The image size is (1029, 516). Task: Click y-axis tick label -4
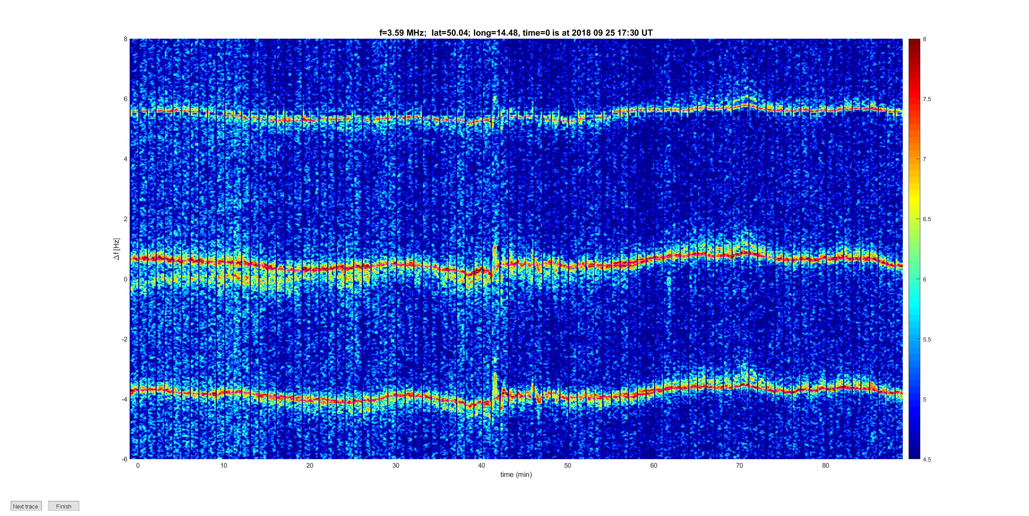[125, 399]
